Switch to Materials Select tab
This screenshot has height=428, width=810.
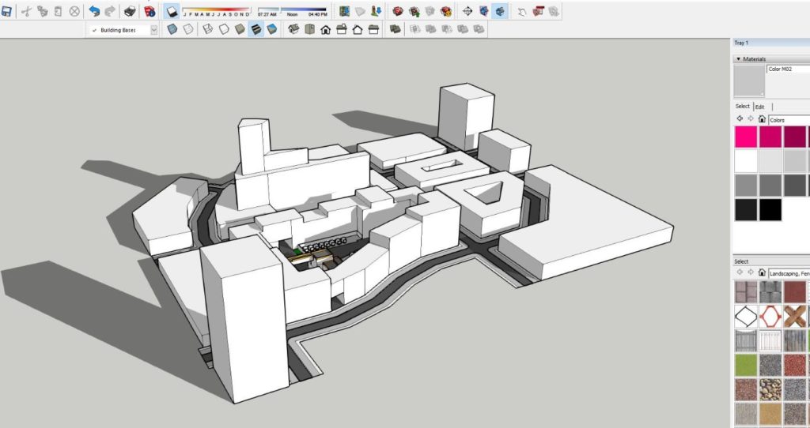click(742, 107)
